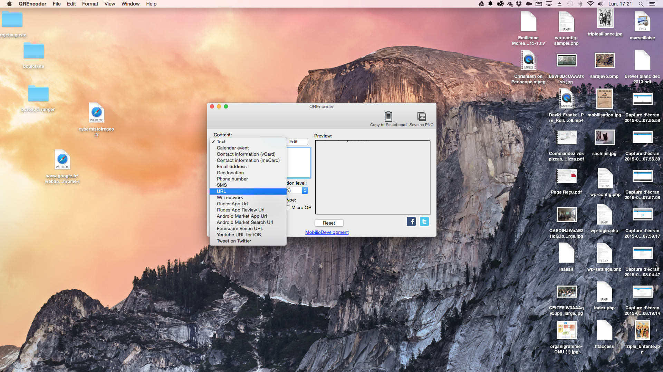Click the Reset button

(x=329, y=223)
